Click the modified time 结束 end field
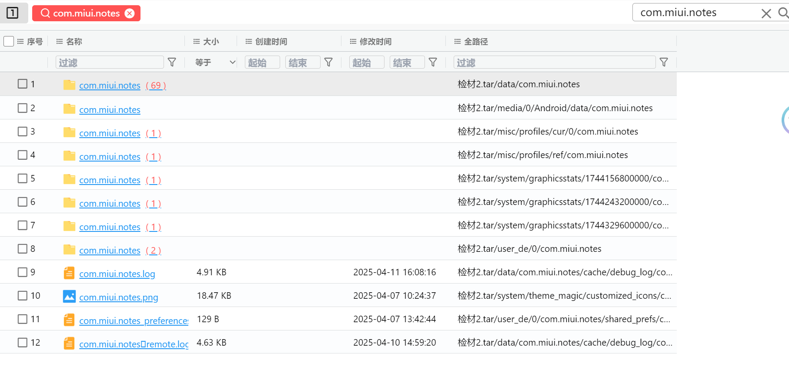Screen dimensions: 789x373 tap(407, 63)
